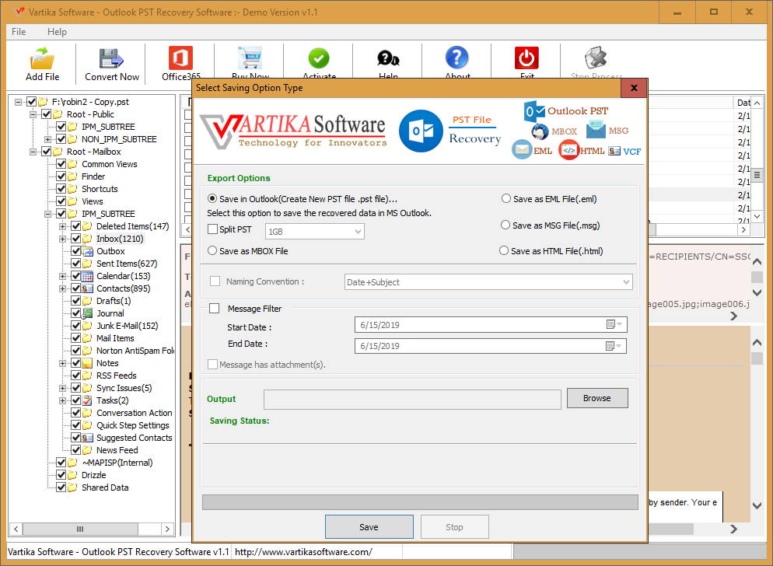
Task: Open the Split PST size 1GB dropdown
Action: (x=314, y=231)
